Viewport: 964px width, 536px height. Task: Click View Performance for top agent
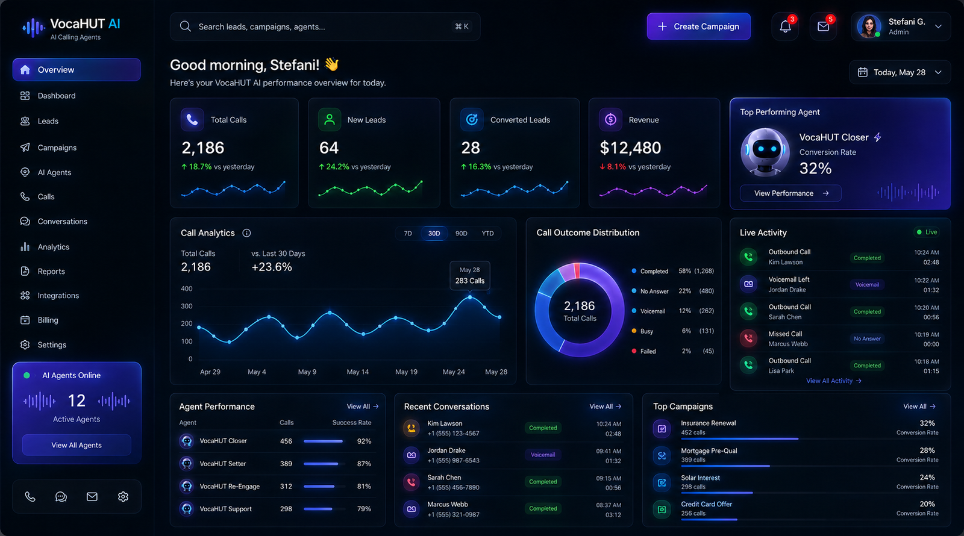tap(790, 193)
